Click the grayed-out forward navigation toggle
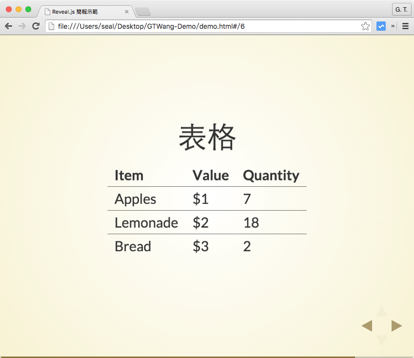 (22, 26)
